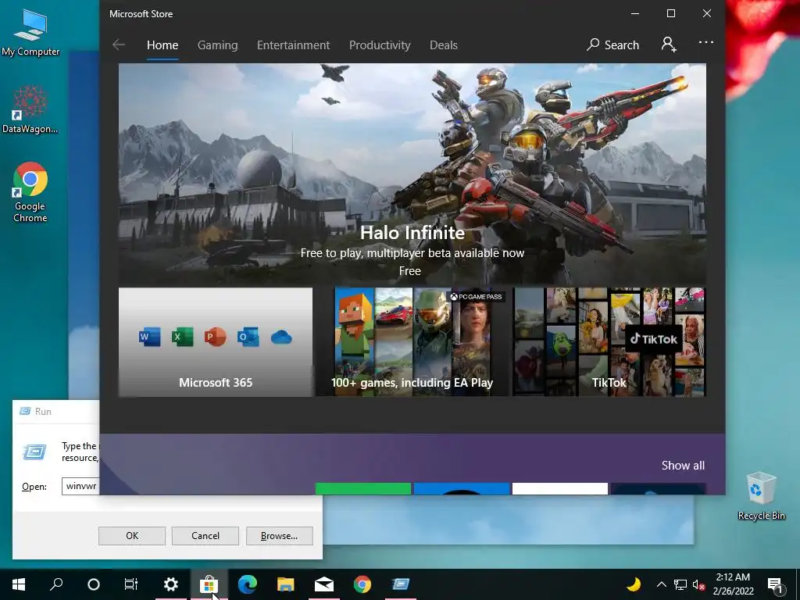Click the Word icon in Microsoft 365 tile
This screenshot has height=600, width=800.
[149, 337]
